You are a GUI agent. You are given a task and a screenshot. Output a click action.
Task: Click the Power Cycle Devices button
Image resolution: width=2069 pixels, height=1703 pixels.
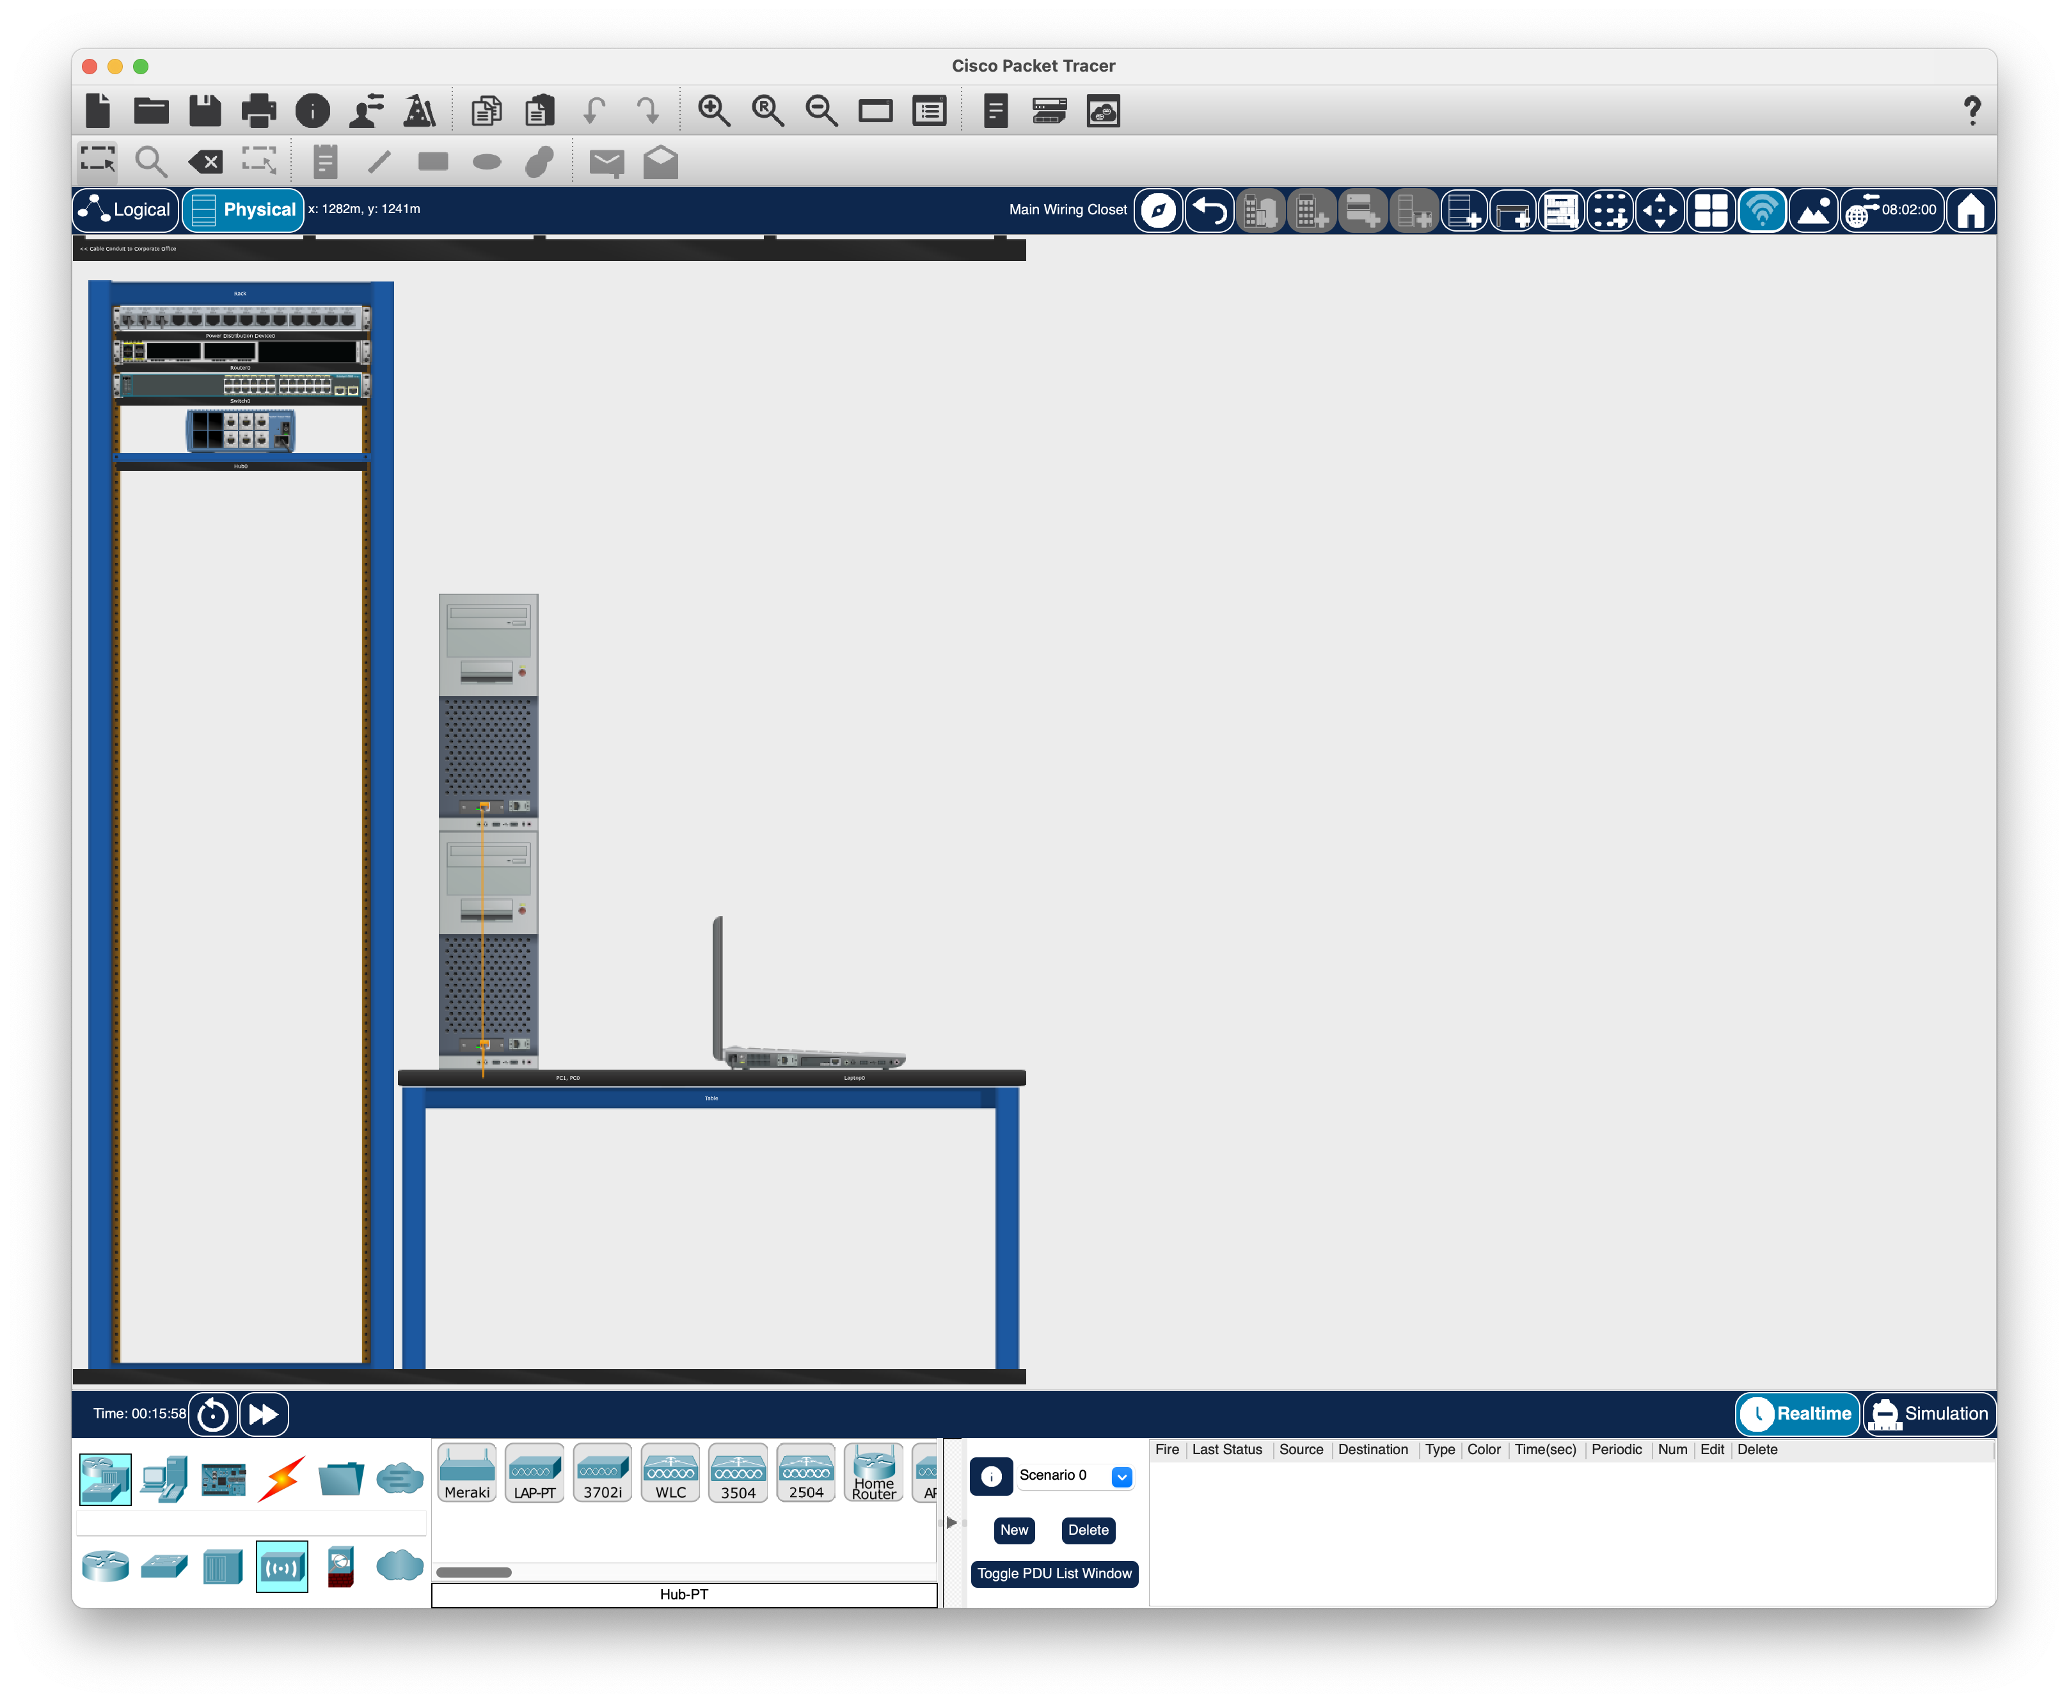[213, 1414]
